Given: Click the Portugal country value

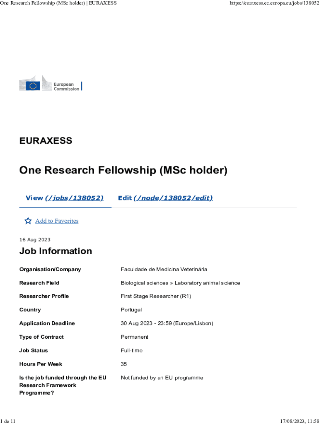Looking at the screenshot, I should [x=131, y=310].
